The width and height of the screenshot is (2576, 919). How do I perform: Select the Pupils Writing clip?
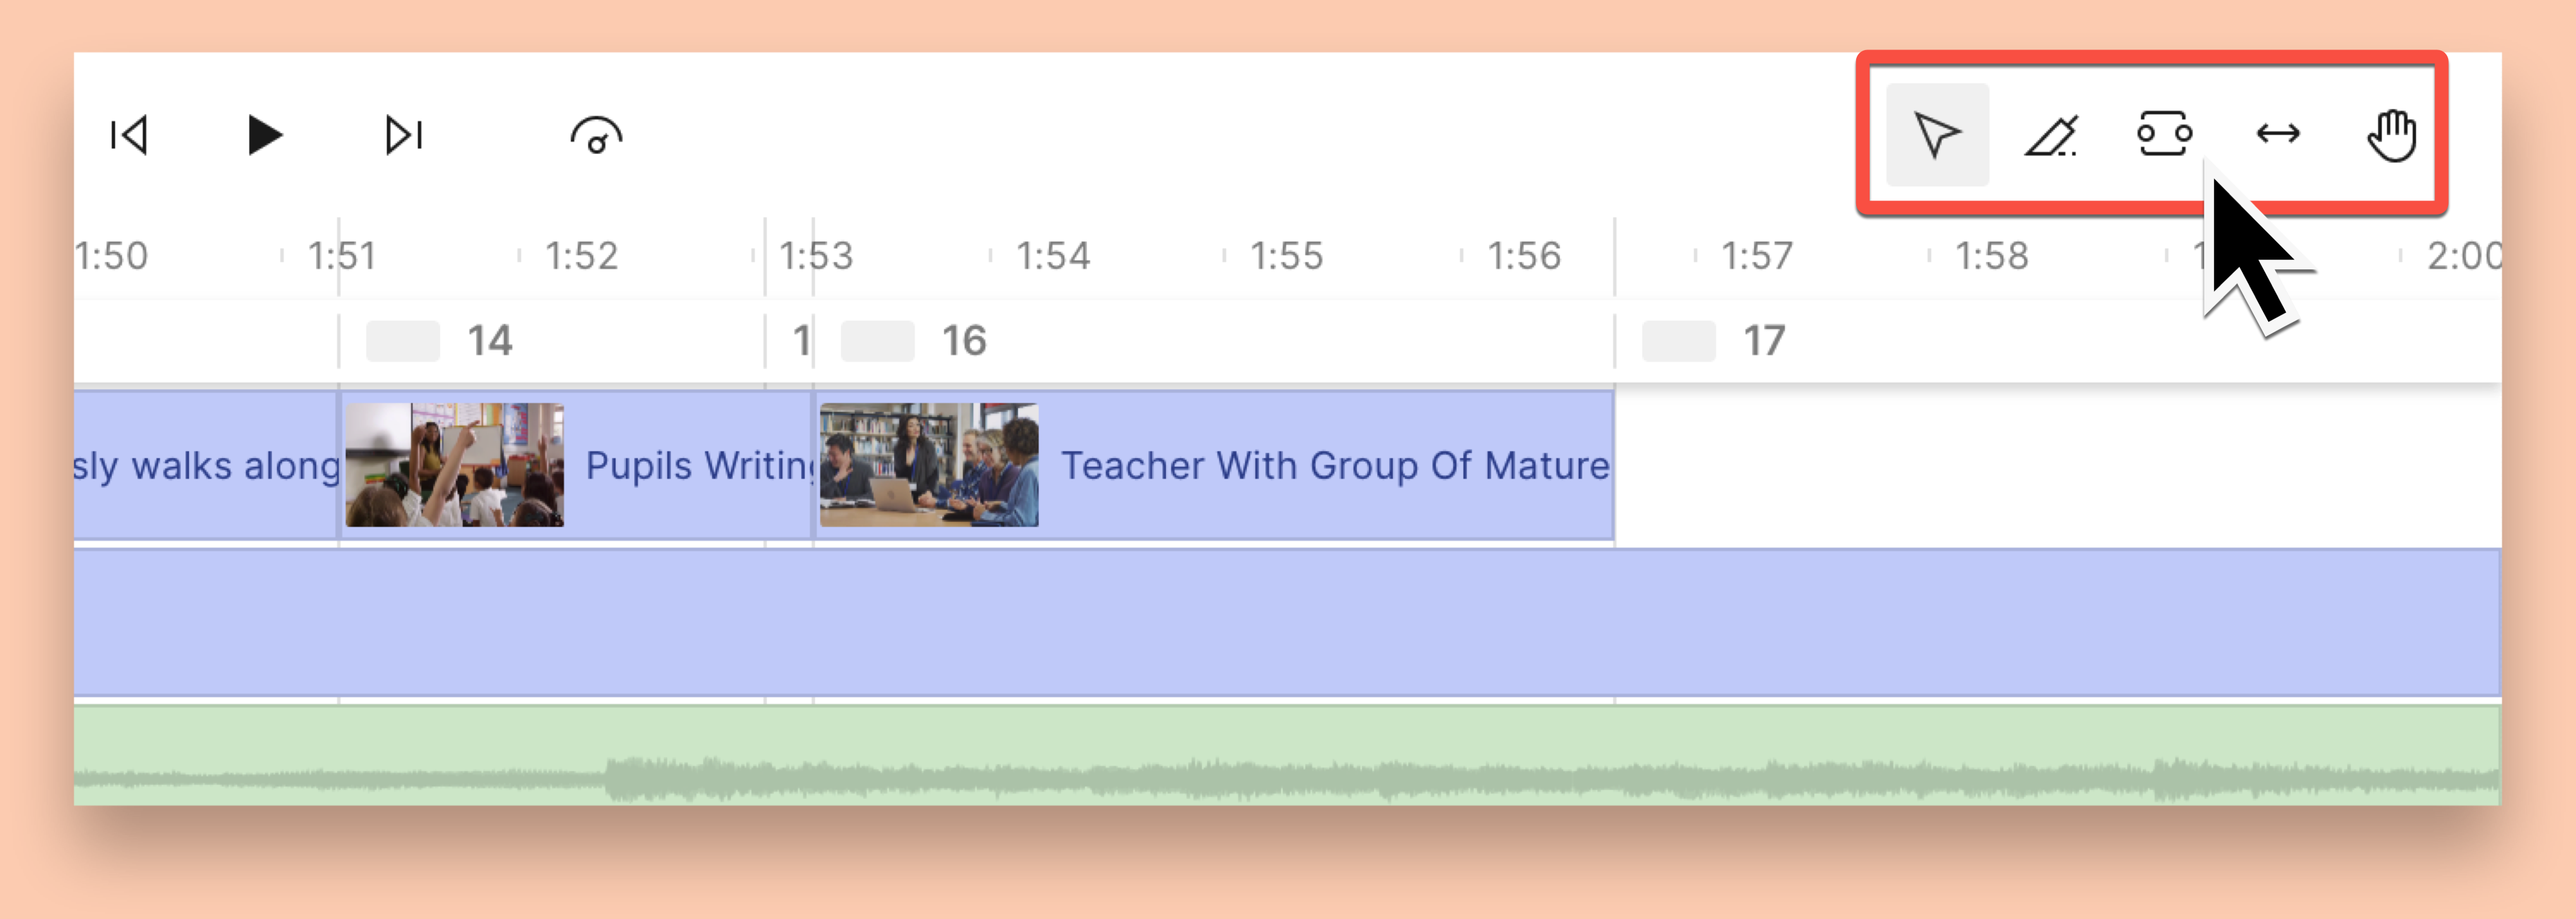[x=576, y=465]
